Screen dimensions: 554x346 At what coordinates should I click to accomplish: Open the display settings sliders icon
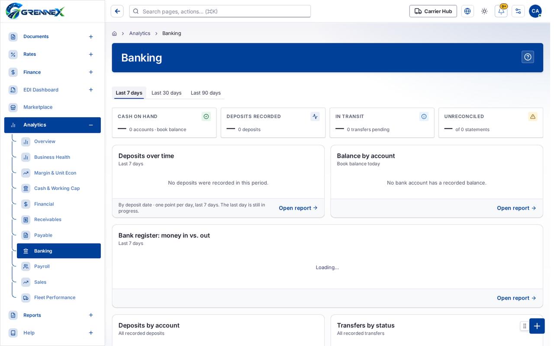click(518, 11)
